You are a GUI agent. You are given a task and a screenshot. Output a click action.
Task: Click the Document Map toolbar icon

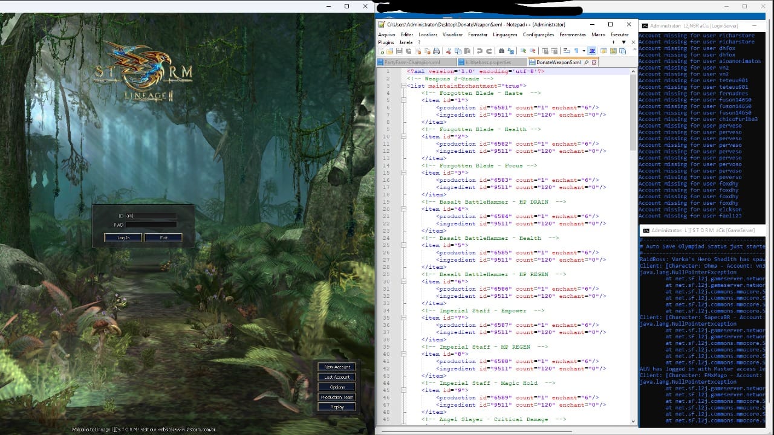613,51
